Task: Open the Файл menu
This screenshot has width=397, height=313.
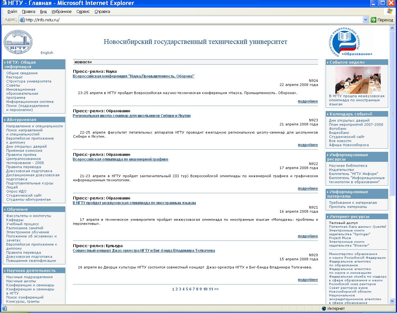Action: [x=12, y=12]
